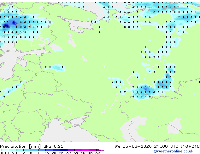Click the 'We 05-08-2026' date text
Screen dimensions: 200x154
click(x=133, y=146)
